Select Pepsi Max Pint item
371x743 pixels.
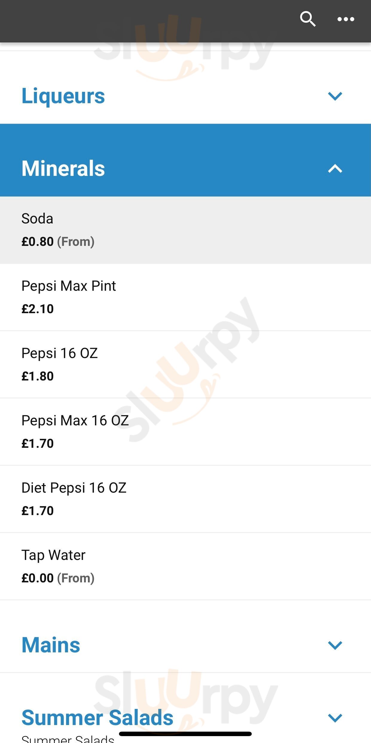[69, 286]
